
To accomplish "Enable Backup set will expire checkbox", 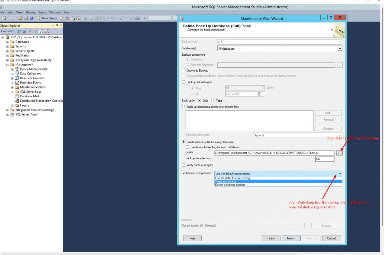I will [184, 82].
